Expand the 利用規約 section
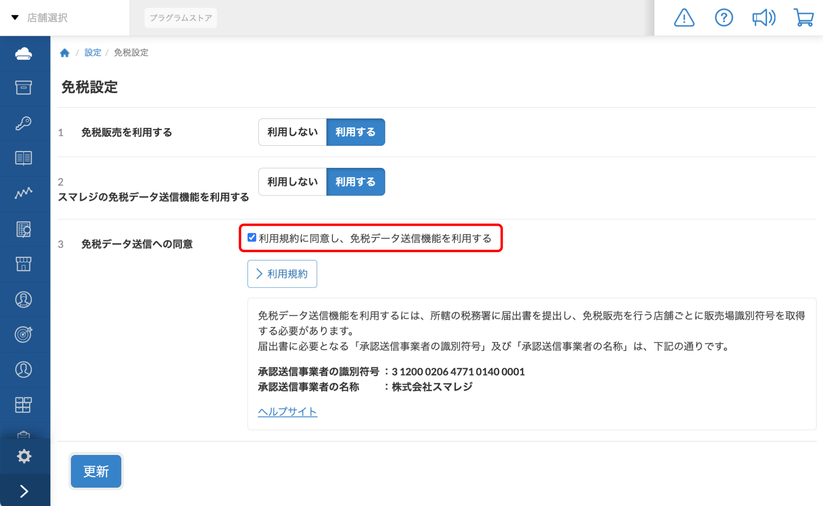This screenshot has width=823, height=506. tap(282, 274)
